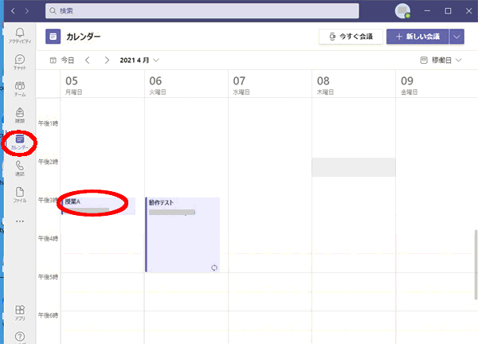Jump to today with 今日 button
Viewport: 478px width, 344px height.
(x=62, y=60)
